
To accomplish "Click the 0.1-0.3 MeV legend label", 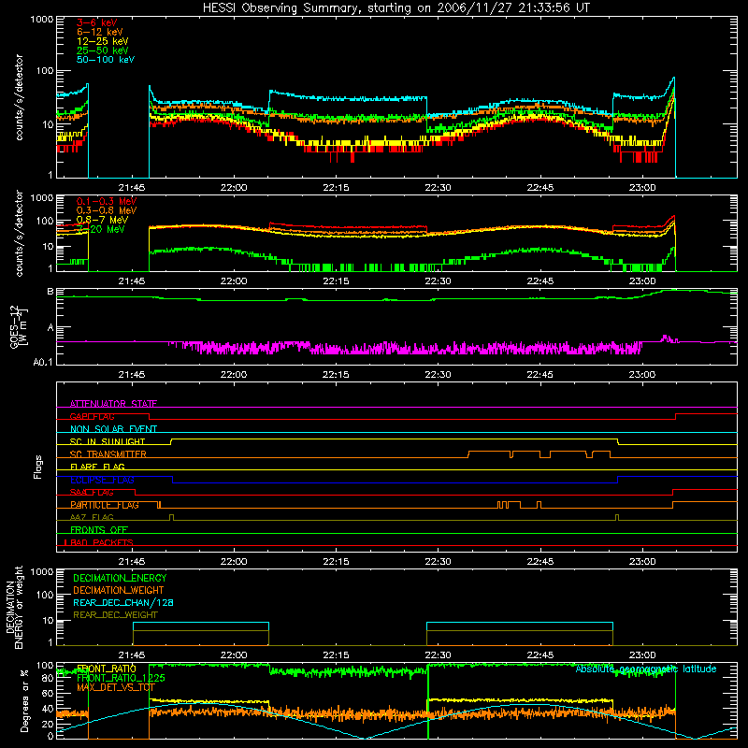I will point(107,201).
